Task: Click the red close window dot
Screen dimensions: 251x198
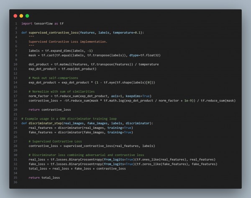Action: click(x=15, y=16)
